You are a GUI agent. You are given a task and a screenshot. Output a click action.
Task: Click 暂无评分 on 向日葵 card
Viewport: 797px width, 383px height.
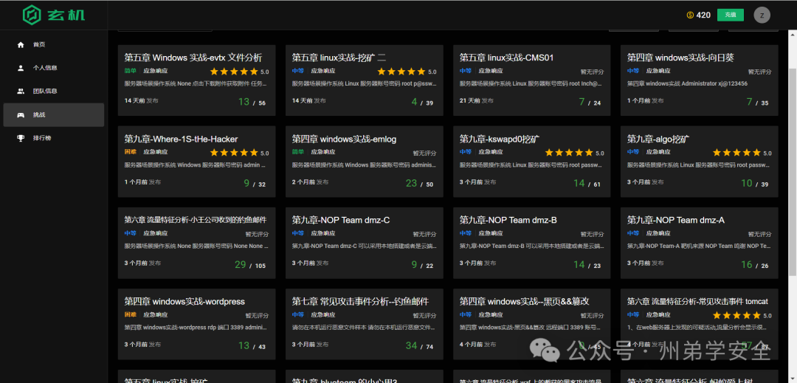[759, 72]
